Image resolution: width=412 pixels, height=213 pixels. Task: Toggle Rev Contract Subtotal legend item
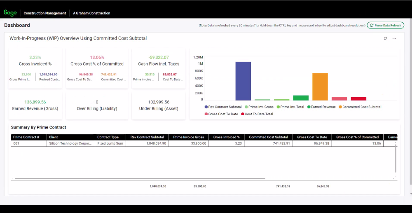(223, 107)
